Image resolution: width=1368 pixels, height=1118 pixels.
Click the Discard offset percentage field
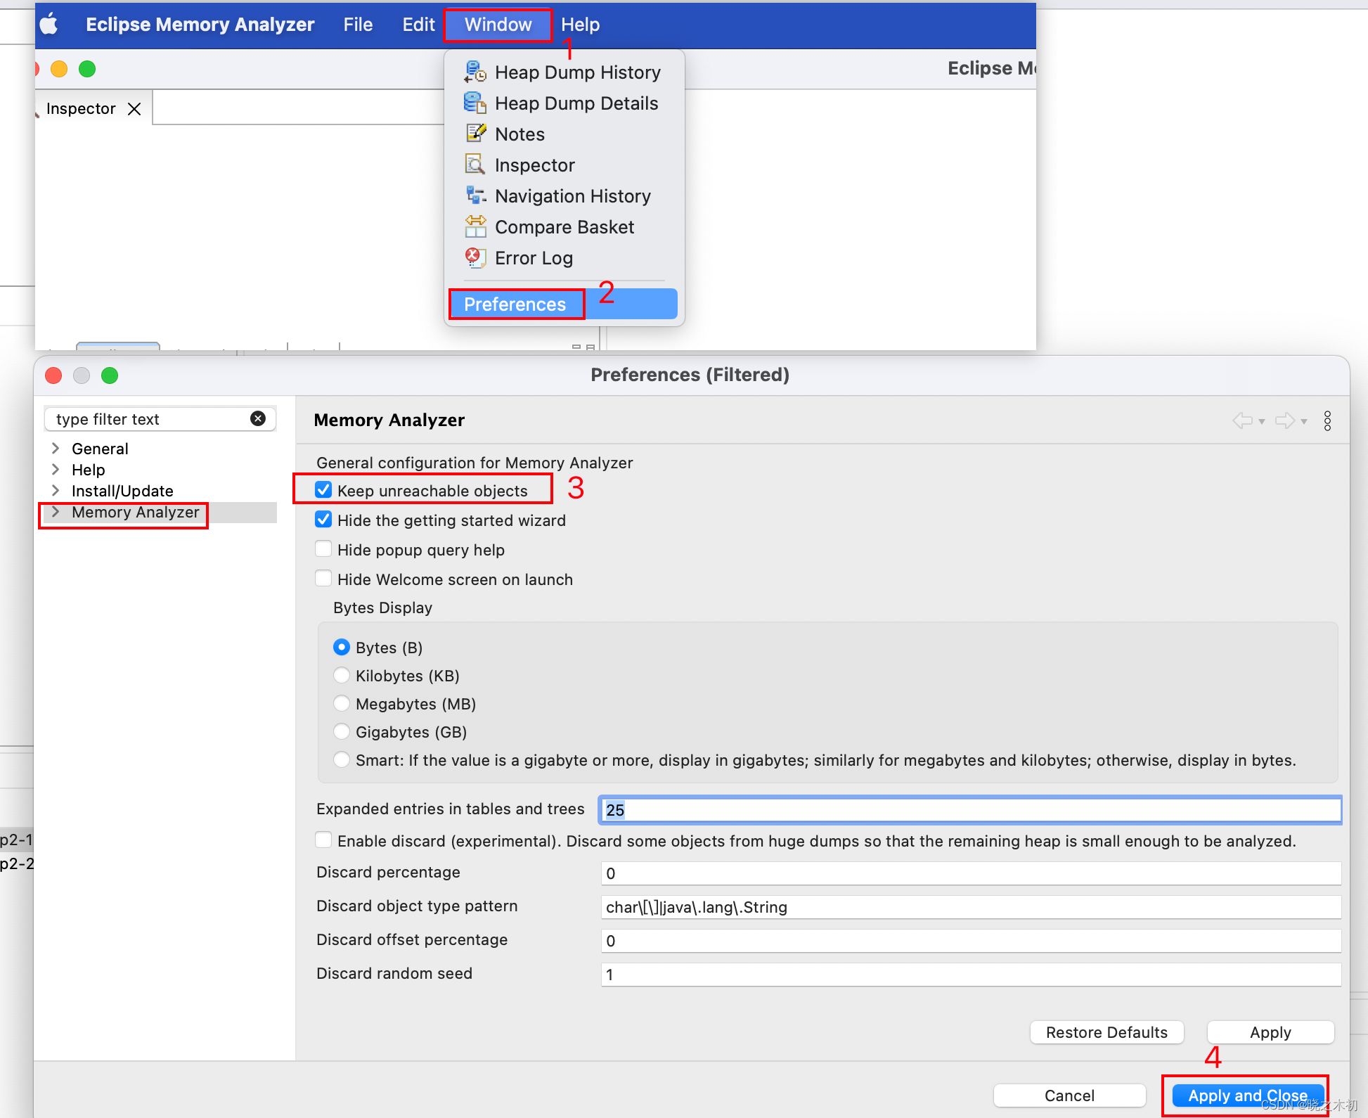(x=971, y=941)
